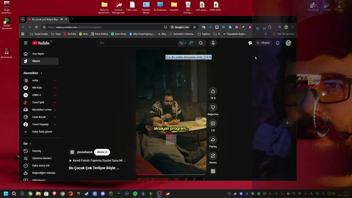Open the Chrome three-dot menu

(293, 27)
